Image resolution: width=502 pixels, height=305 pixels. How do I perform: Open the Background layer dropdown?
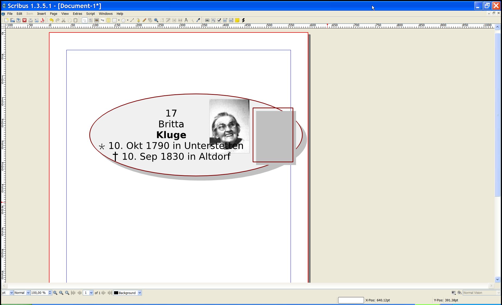(x=140, y=293)
